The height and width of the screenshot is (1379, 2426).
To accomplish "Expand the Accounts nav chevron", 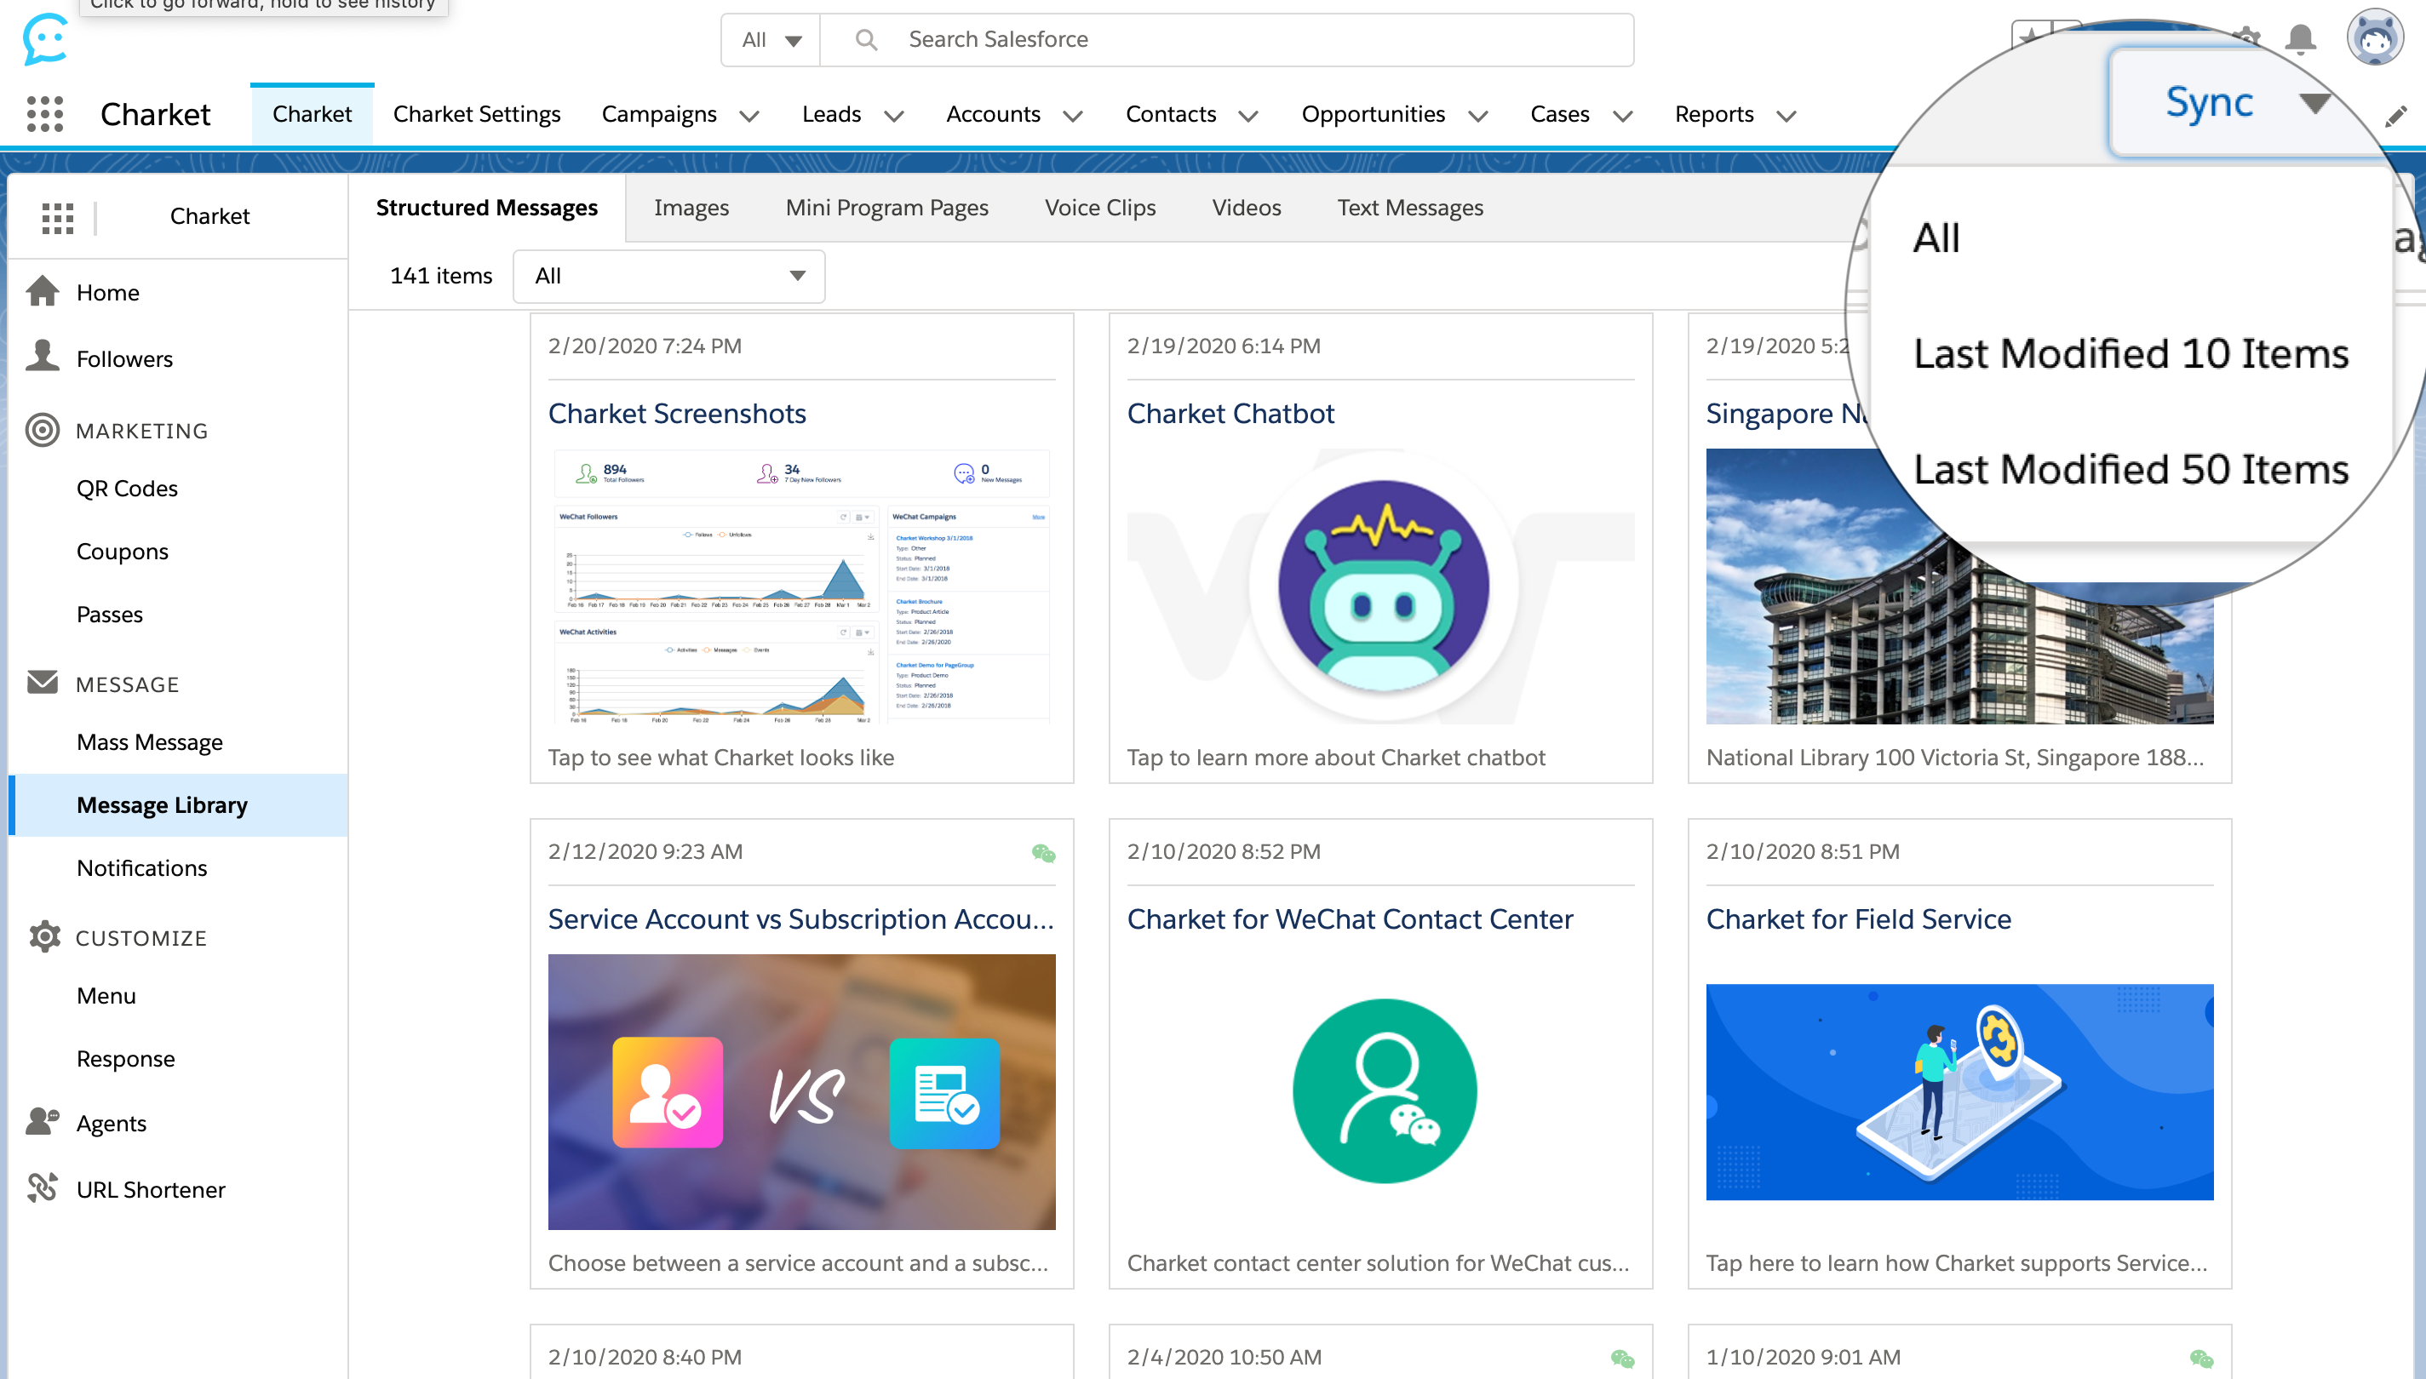I will [1072, 117].
